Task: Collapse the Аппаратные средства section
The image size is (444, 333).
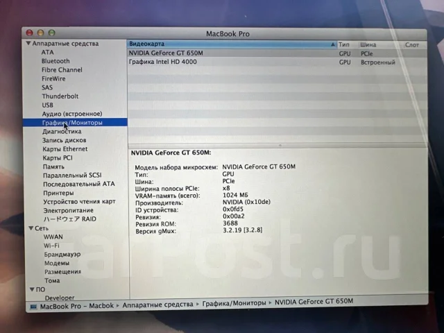Action: click(x=28, y=43)
